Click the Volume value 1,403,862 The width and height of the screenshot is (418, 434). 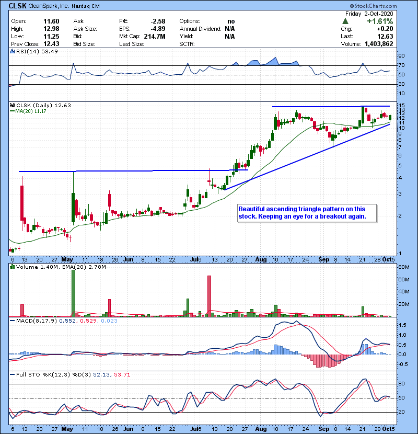click(x=379, y=44)
